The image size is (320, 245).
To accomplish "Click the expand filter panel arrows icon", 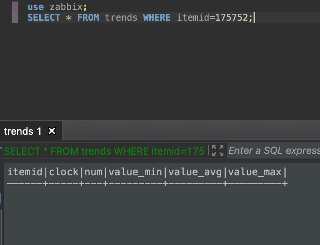I will (218, 150).
